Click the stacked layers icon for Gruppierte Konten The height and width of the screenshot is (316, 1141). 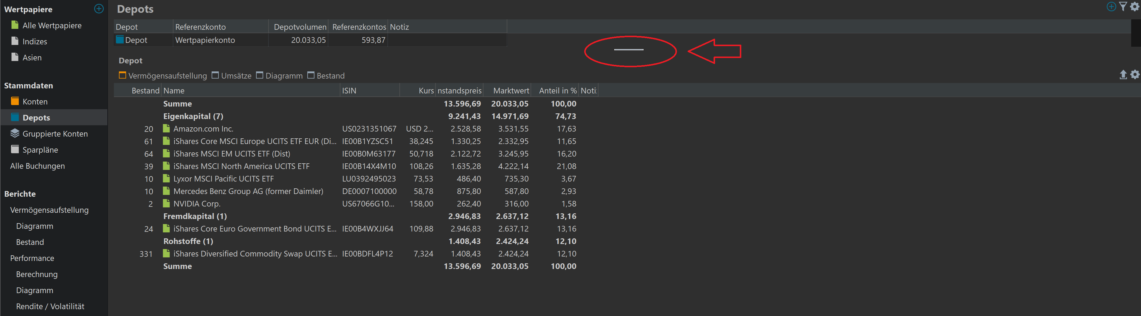coord(15,134)
